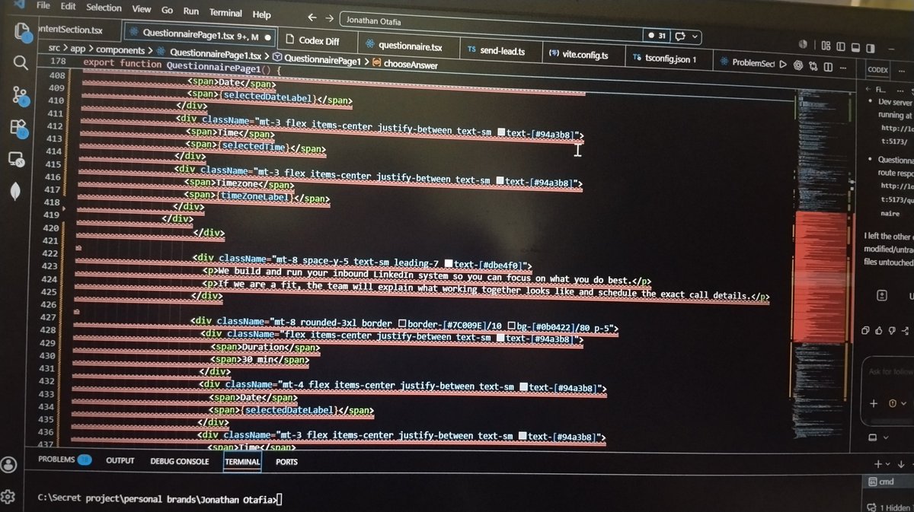Open the Source Control view
914x512 pixels.
pyautogui.click(x=21, y=95)
